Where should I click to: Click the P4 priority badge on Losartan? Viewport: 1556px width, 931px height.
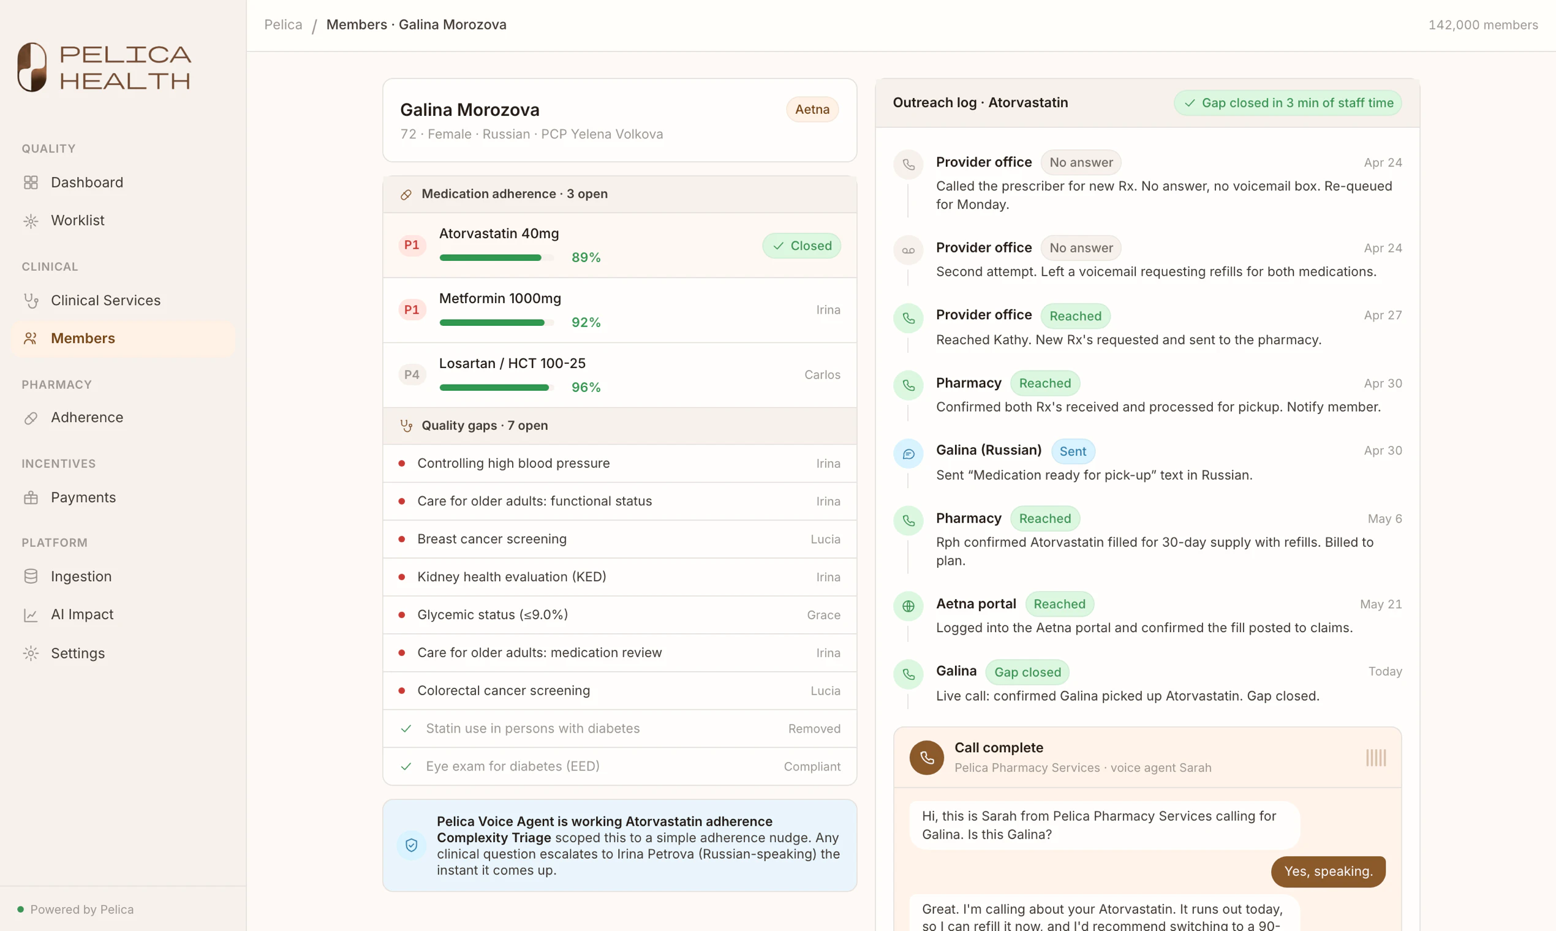[412, 375]
